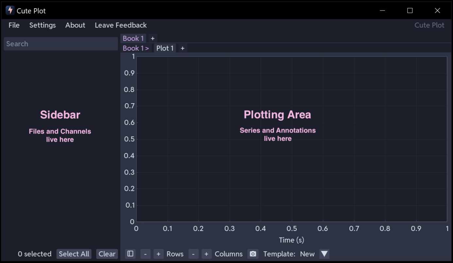453x263 pixels.
Task: Click the plus to add a new Plot
Action: (182, 48)
